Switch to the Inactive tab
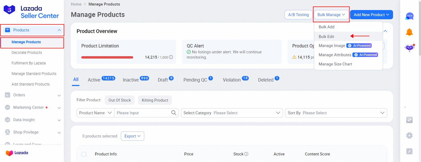The height and width of the screenshot is (162, 421). click(x=136, y=79)
